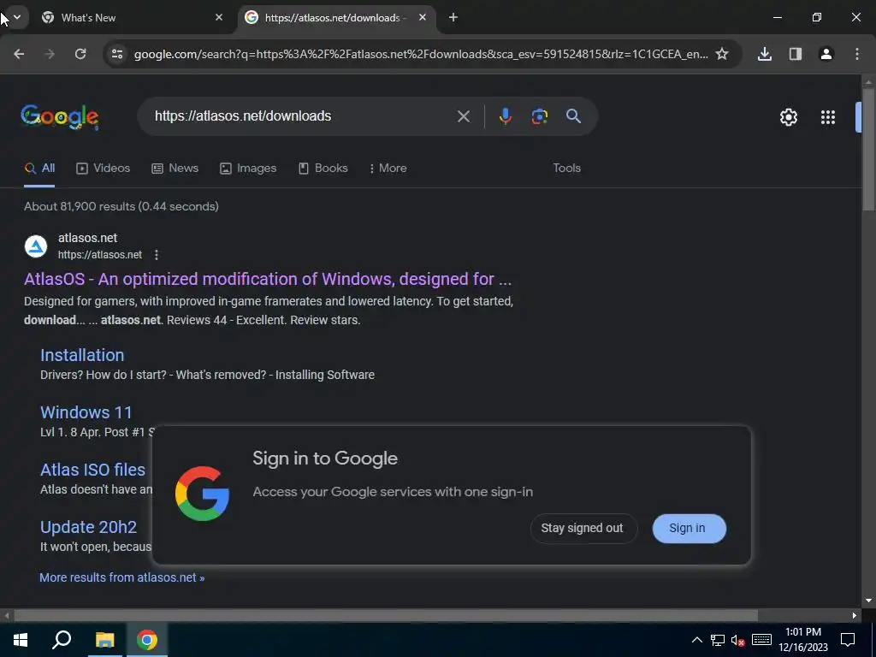Screen dimensions: 876x657
Task: Open Windows taskbar search
Action: pyautogui.click(x=62, y=640)
